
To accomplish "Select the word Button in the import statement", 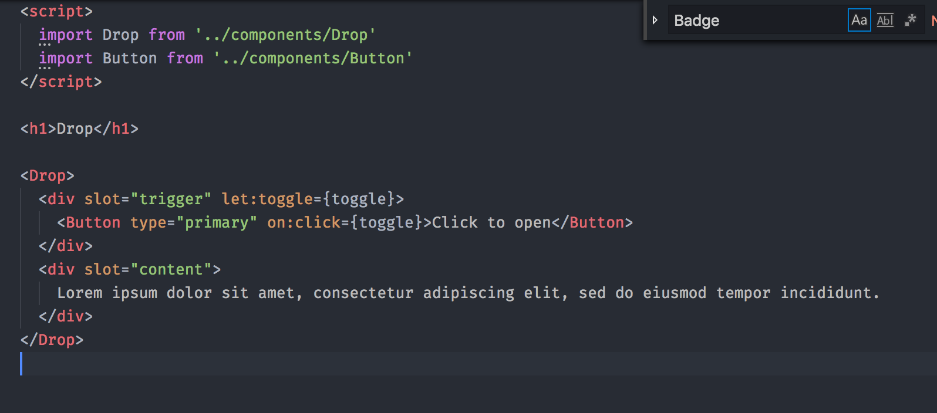I will (x=130, y=58).
